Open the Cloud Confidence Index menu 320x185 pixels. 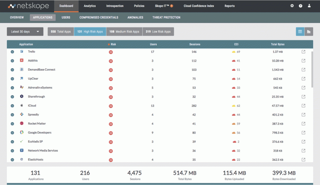[x=199, y=6]
